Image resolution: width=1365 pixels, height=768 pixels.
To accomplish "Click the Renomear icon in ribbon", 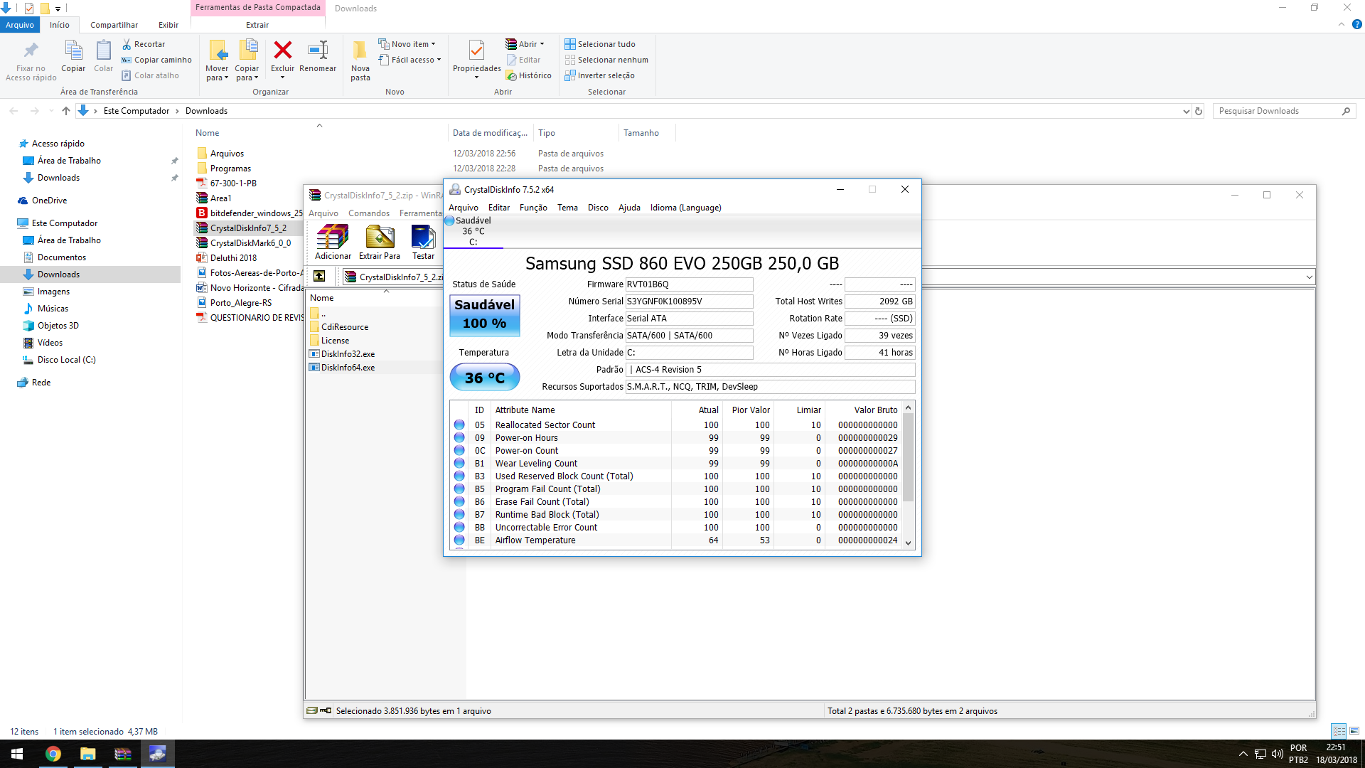I will pos(318,50).
